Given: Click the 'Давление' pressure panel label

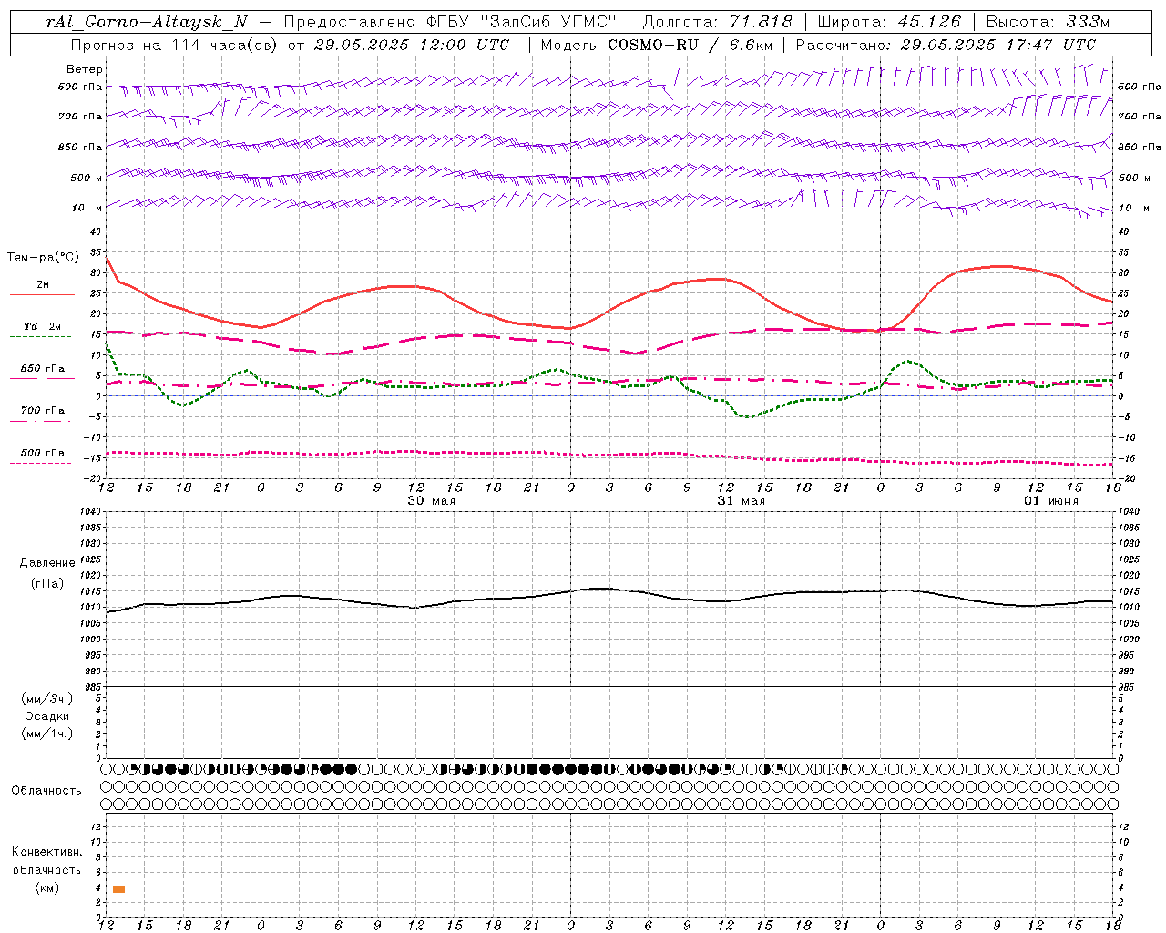Looking at the screenshot, I should [x=47, y=563].
